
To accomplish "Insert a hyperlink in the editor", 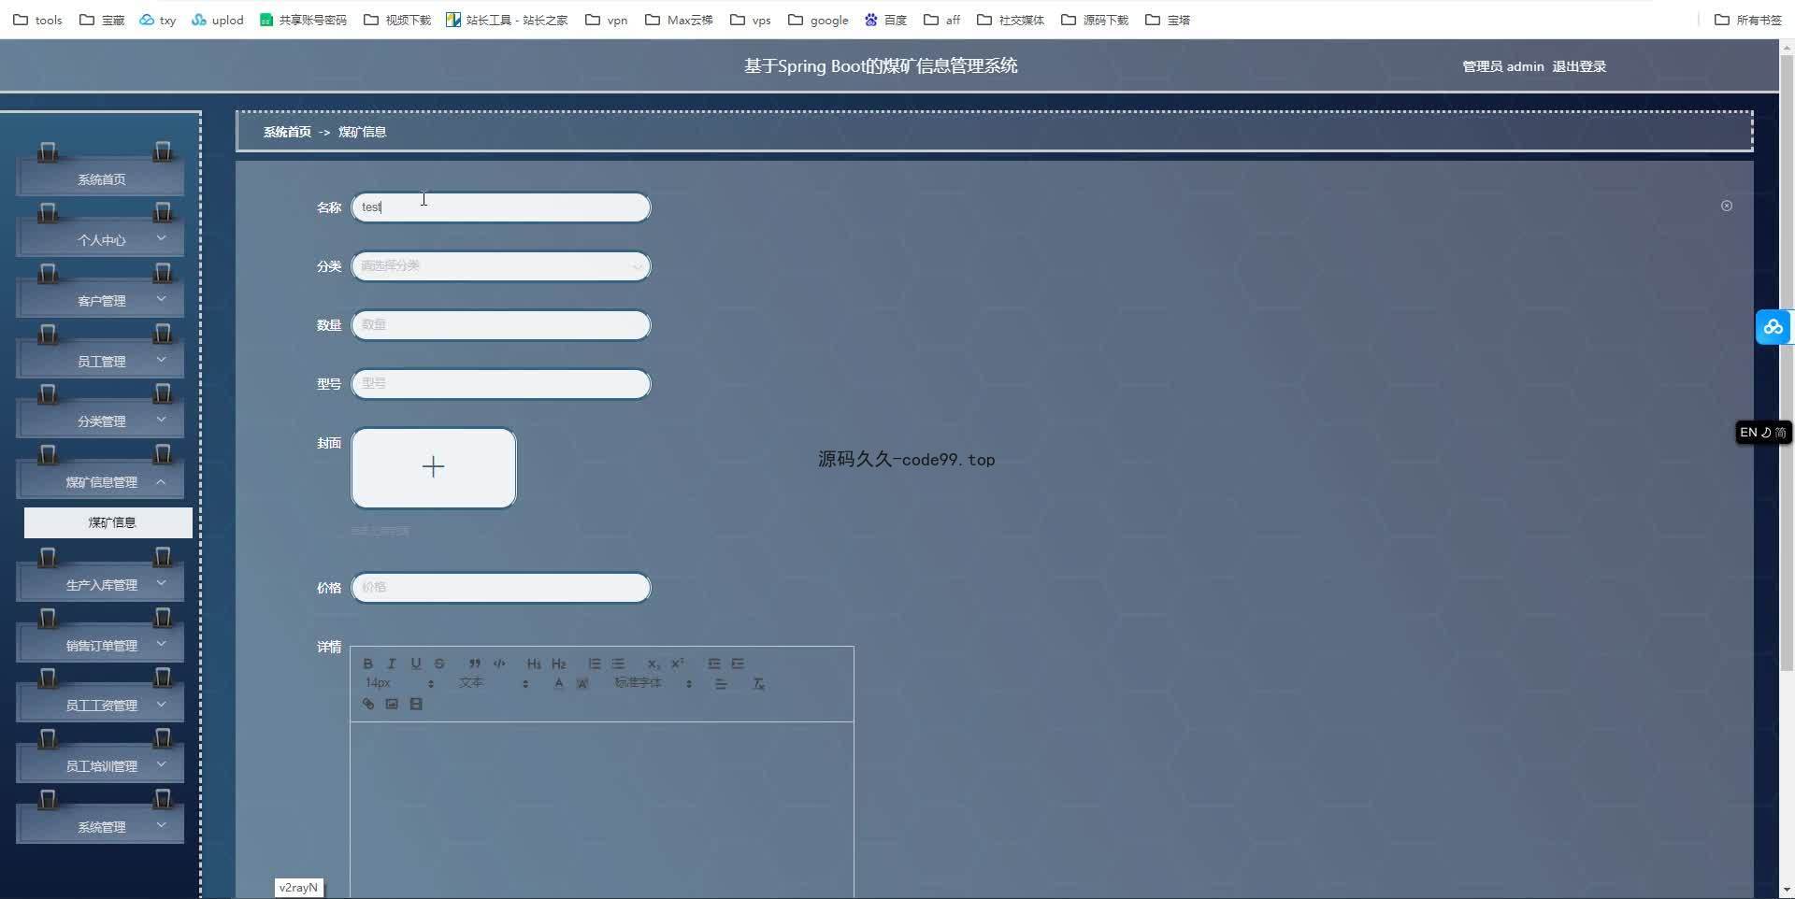I will [368, 705].
